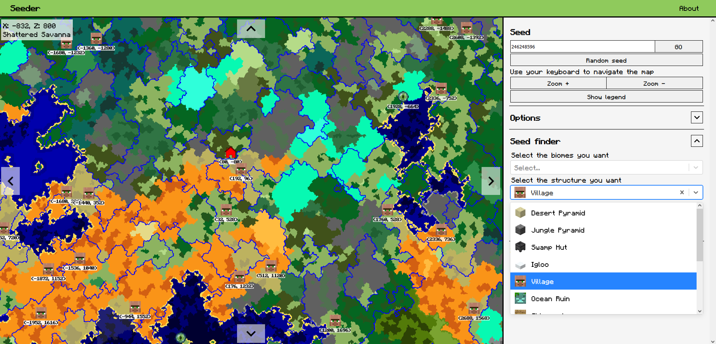Screen dimensions: 716x344
Task: Select village marker at (-1680, -1232)
Action: pos(66,44)
